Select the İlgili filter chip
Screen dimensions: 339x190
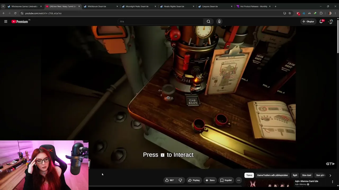click(295, 175)
